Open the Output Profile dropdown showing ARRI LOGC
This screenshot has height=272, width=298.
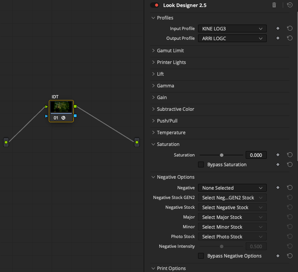tap(232, 38)
